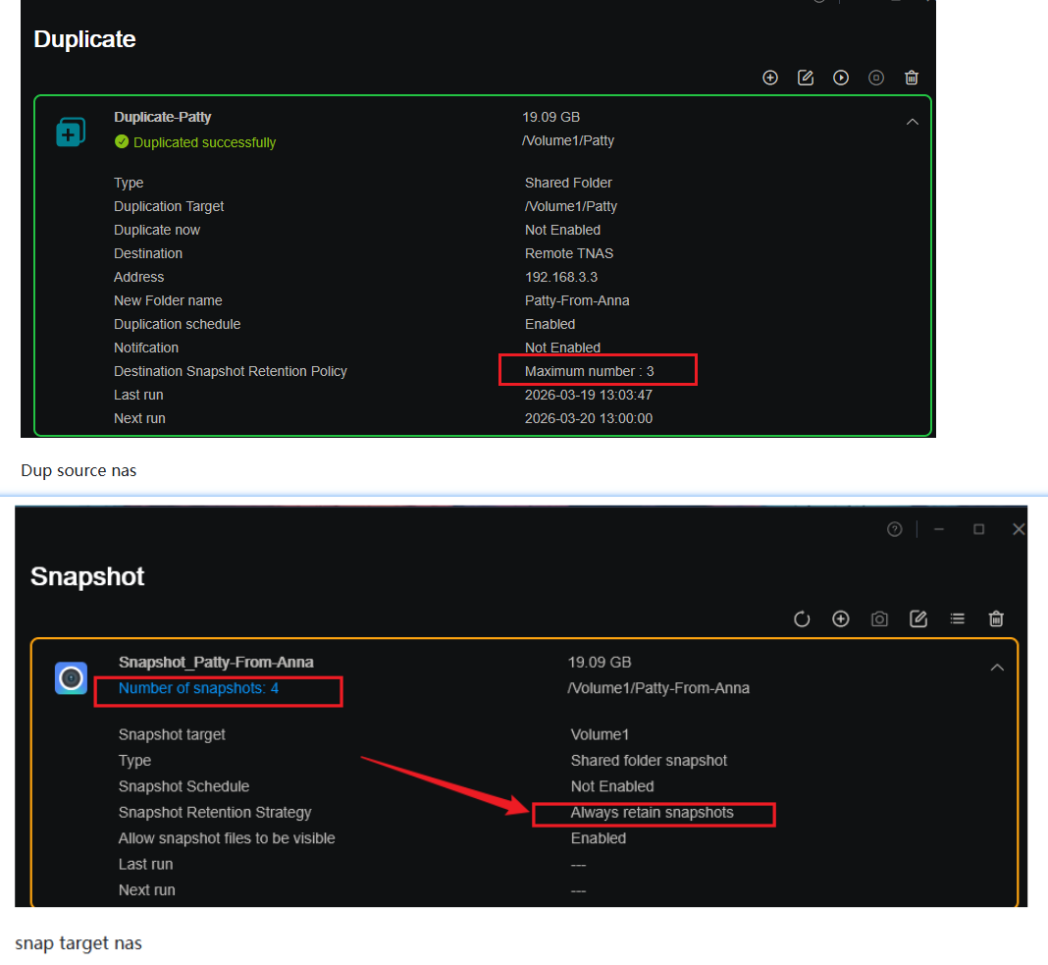Open the snapshot list view

(x=957, y=619)
